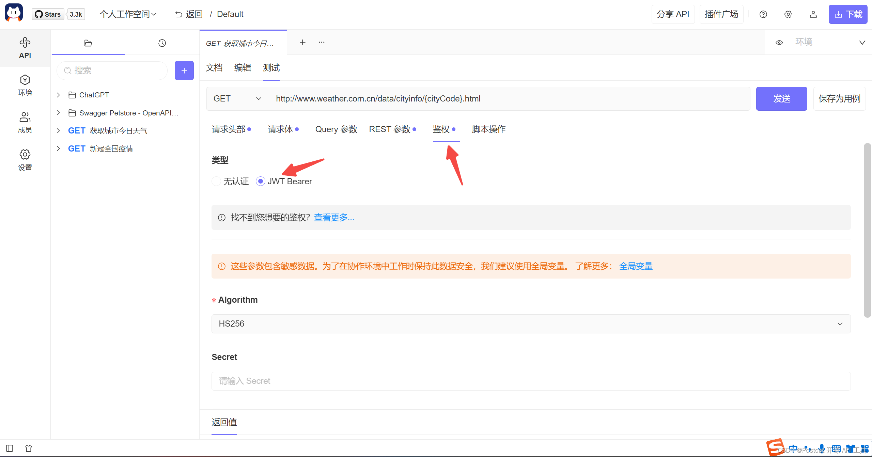The height and width of the screenshot is (457, 872).
Task: Open the Algorithm HS256 dropdown
Action: coord(531,324)
